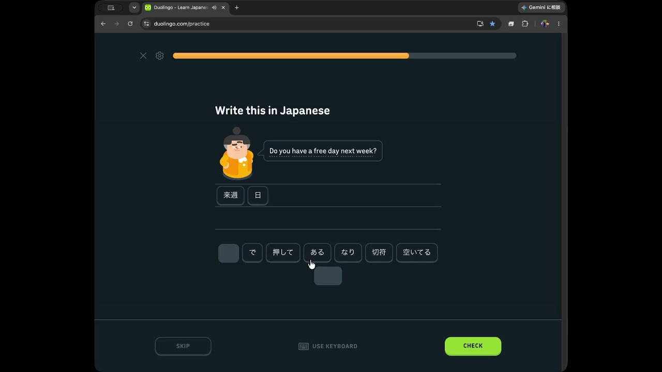The image size is (662, 372).
Task: Click the English sentence speech bubble
Action: tap(323, 151)
